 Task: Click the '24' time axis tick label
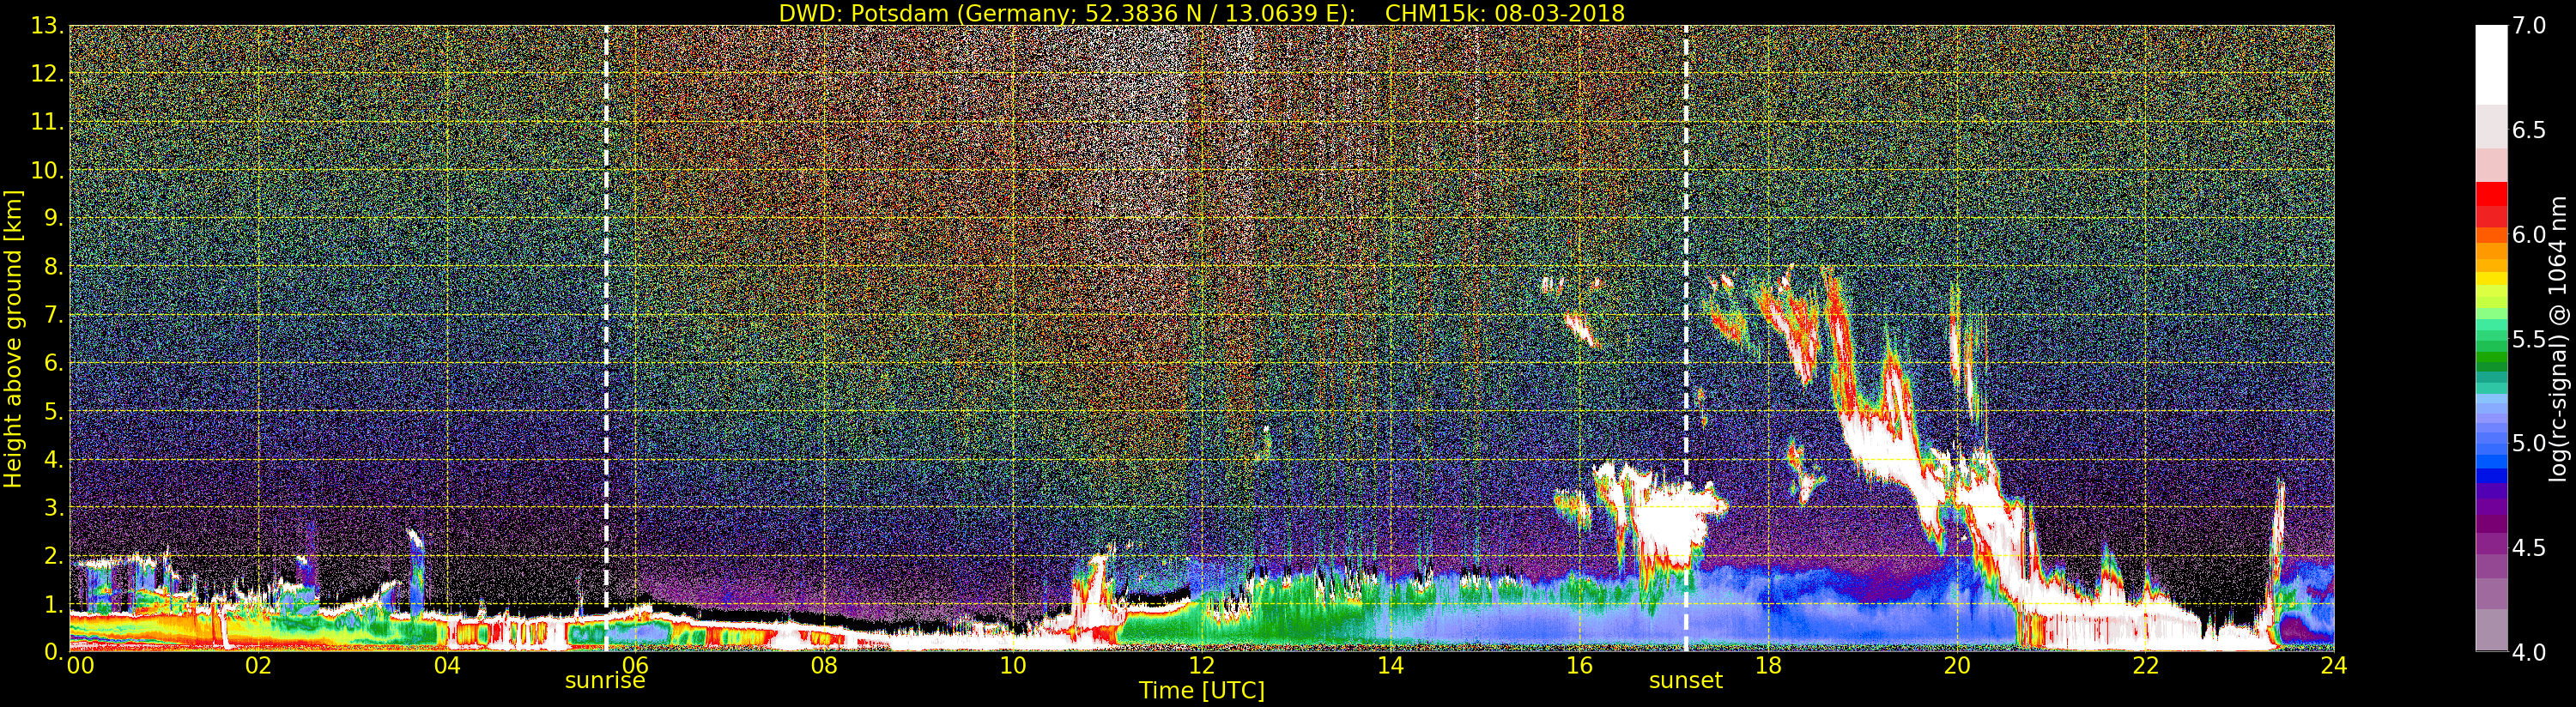click(2334, 666)
